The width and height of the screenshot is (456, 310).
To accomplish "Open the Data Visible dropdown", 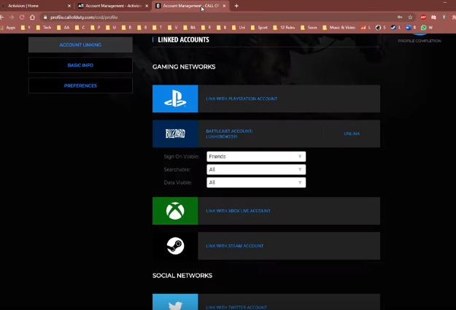I will 256,182.
